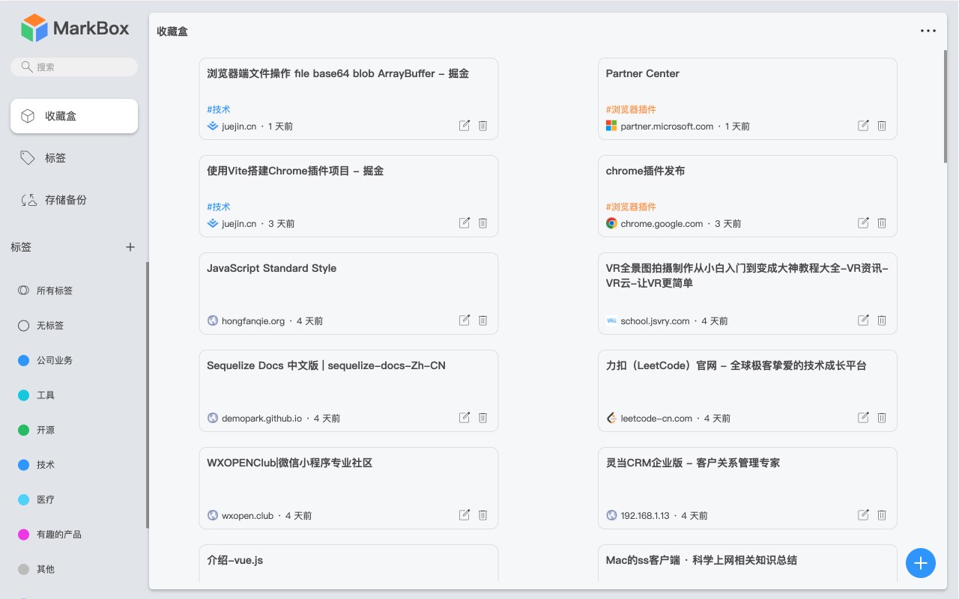The height and width of the screenshot is (599, 959).
Task: Open the WXOPENClub 微信小程序专业社区 title
Action: coord(289,463)
